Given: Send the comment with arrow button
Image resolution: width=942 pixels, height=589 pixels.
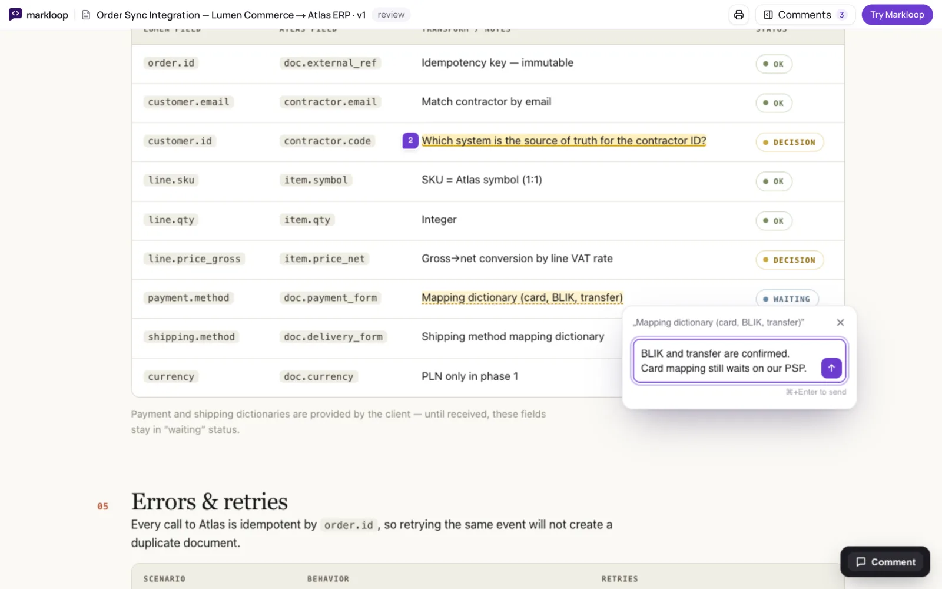Looking at the screenshot, I should (831, 368).
